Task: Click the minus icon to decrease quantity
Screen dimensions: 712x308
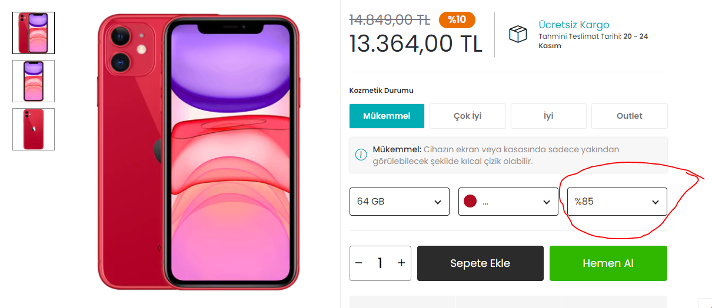Action: point(359,263)
